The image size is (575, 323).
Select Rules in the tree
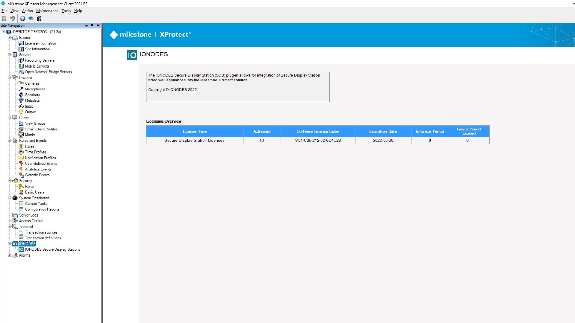(x=30, y=146)
